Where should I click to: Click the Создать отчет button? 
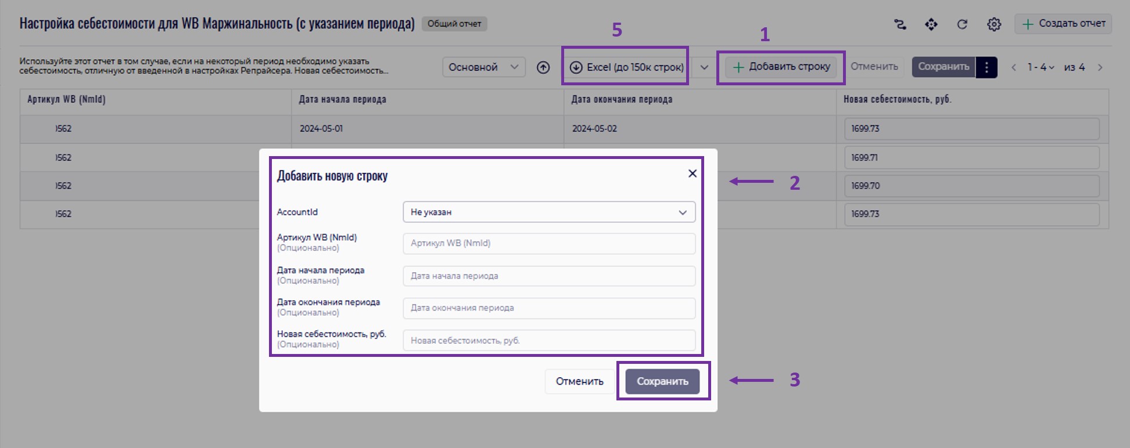(1064, 24)
